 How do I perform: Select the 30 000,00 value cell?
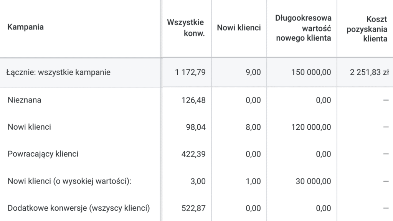pyautogui.click(x=313, y=181)
